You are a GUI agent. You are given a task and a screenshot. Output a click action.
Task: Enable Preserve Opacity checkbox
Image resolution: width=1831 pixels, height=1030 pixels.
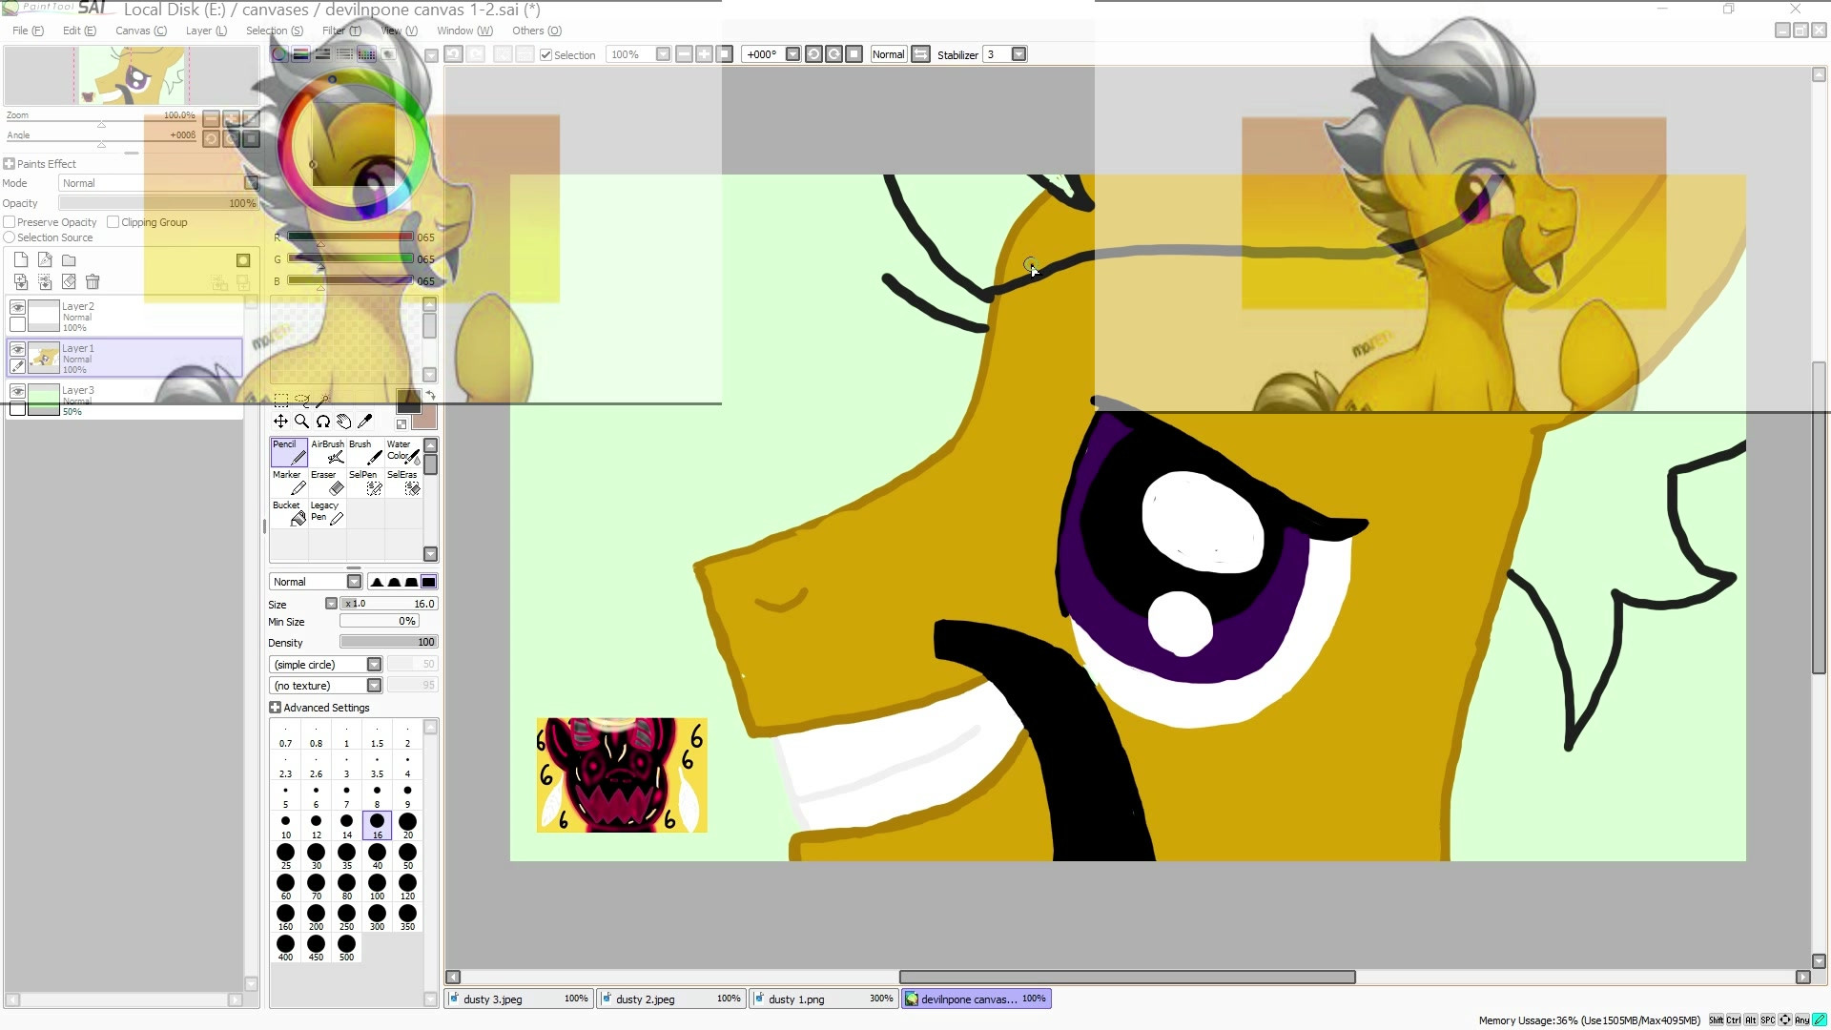tap(10, 222)
